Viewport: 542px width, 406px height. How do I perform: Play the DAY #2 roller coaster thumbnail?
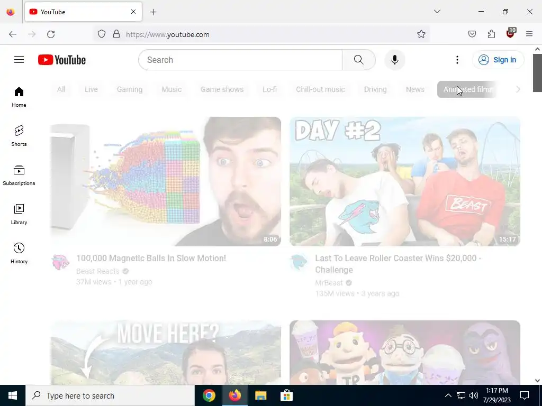(405, 182)
